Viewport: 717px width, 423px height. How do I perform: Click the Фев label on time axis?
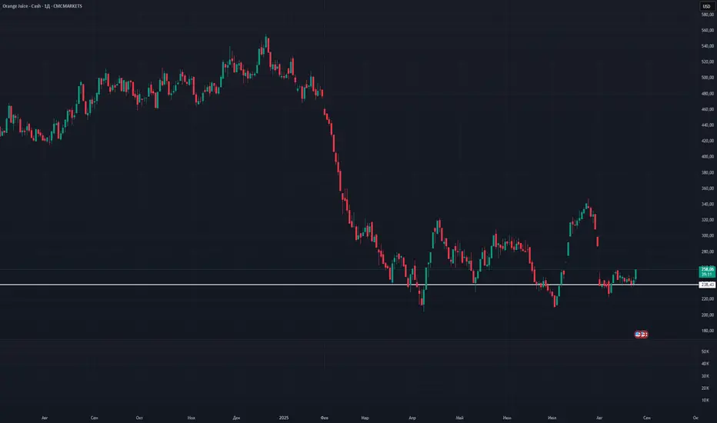click(x=325, y=418)
